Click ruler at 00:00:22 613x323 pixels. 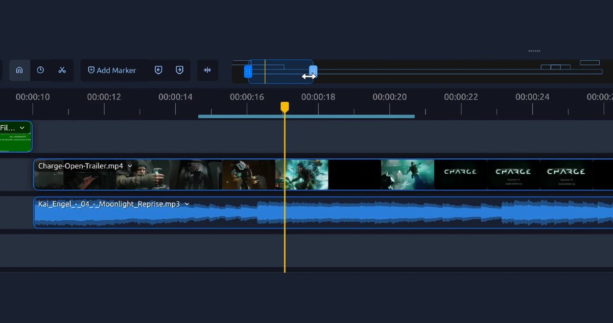[461, 97]
